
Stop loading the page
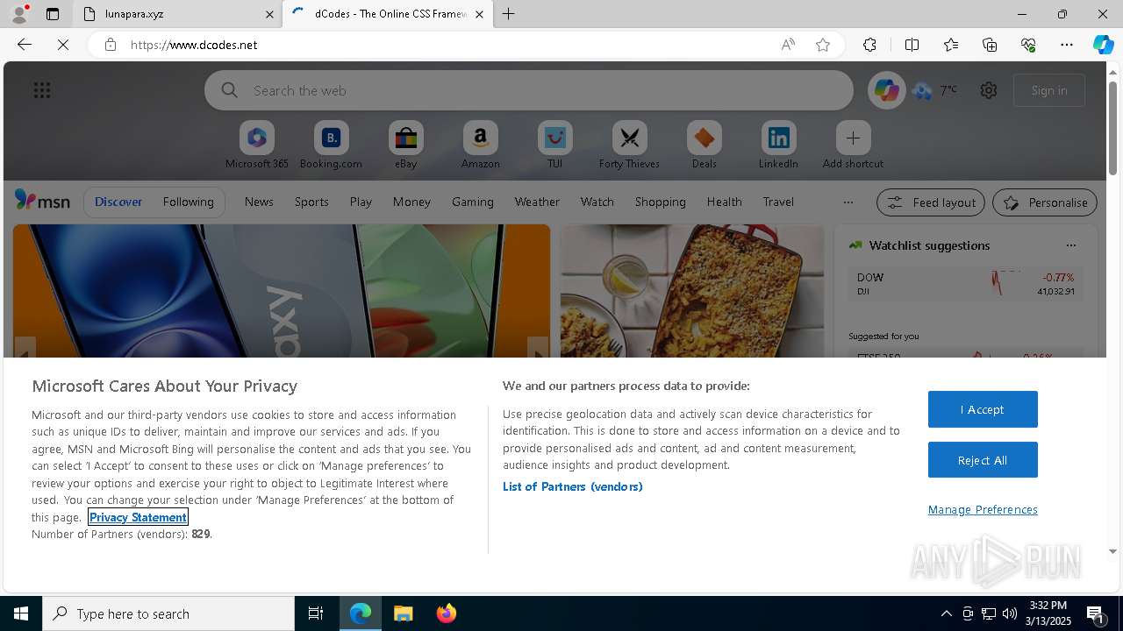(x=63, y=45)
